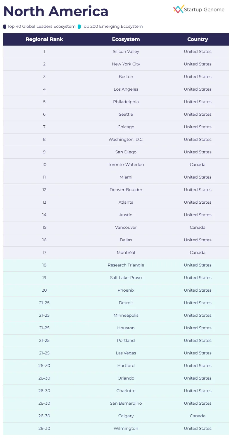Click the Ecosystem column header
Screen dimensions: 232x438
[x=126, y=39]
